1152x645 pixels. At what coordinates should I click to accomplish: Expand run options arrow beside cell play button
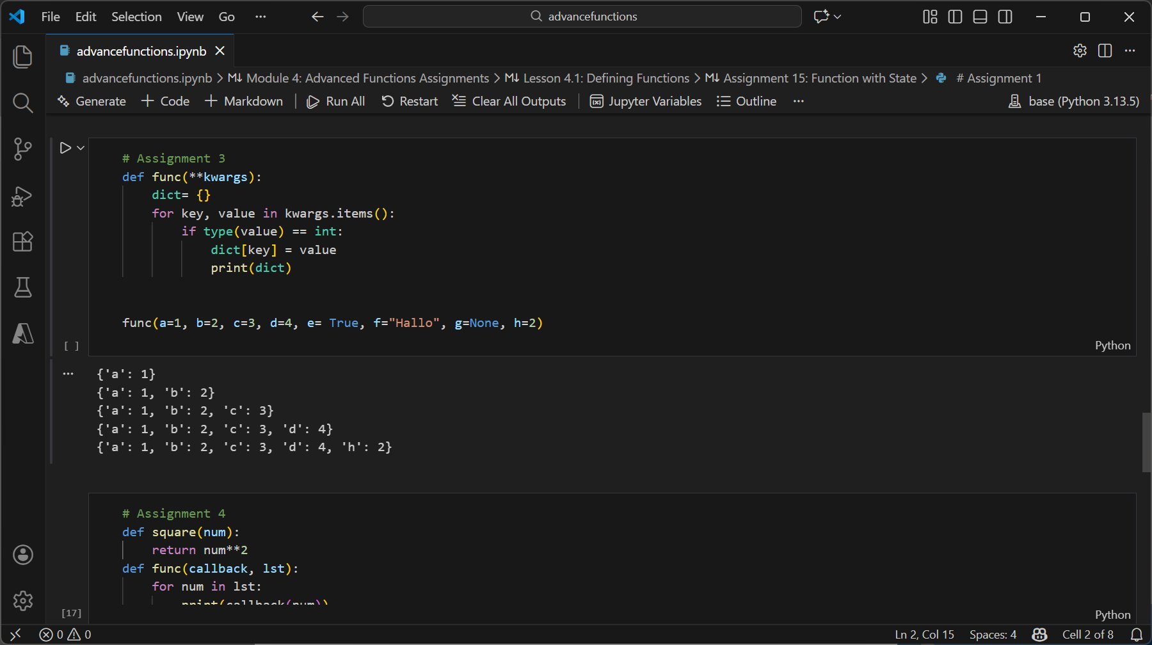pos(81,148)
